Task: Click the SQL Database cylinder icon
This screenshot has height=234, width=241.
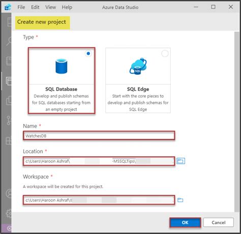Action: point(62,66)
